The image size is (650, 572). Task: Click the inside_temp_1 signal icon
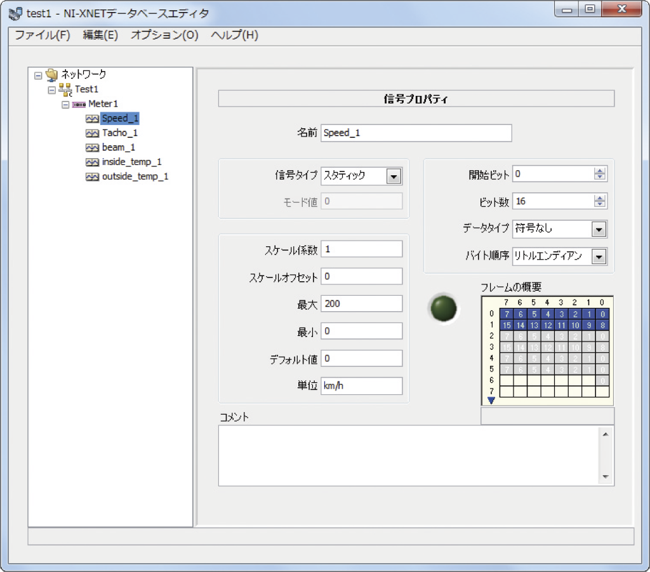pos(93,163)
